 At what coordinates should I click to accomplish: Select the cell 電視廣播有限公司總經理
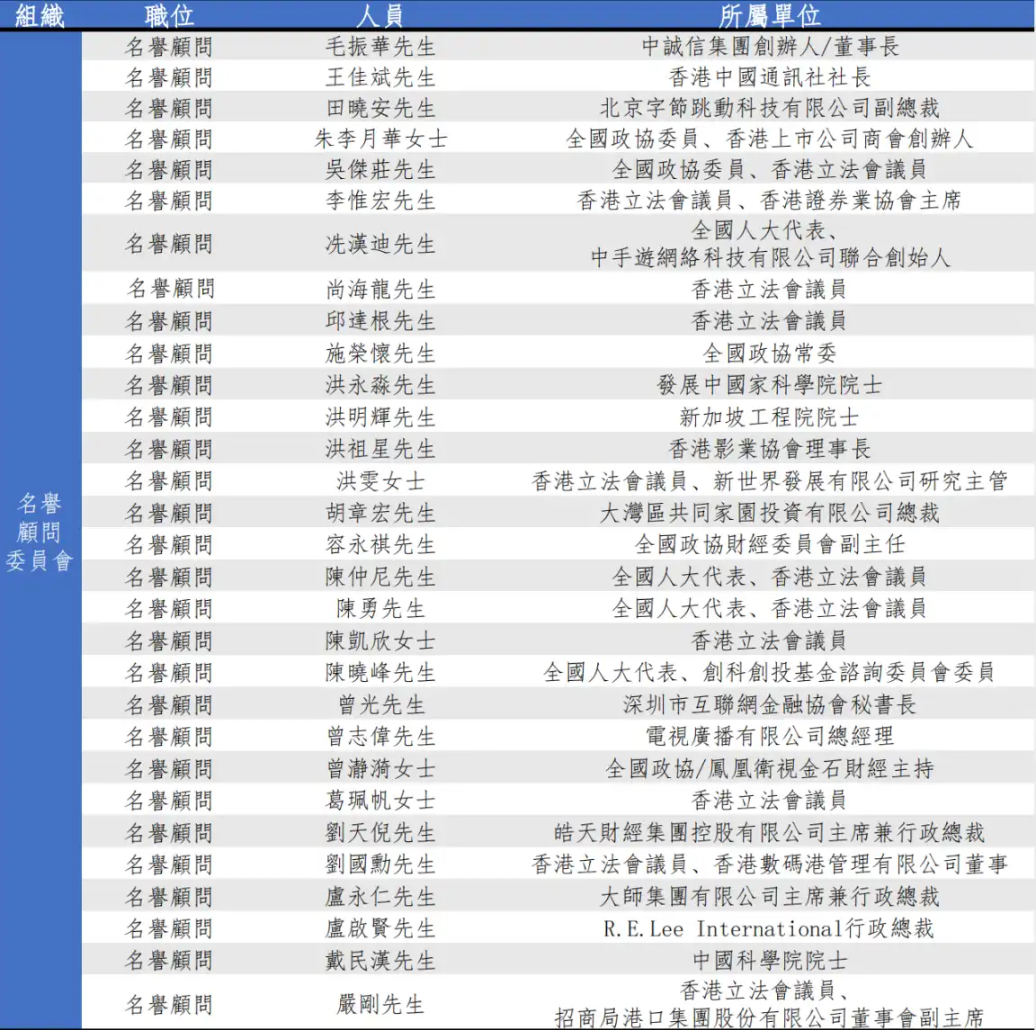click(771, 736)
